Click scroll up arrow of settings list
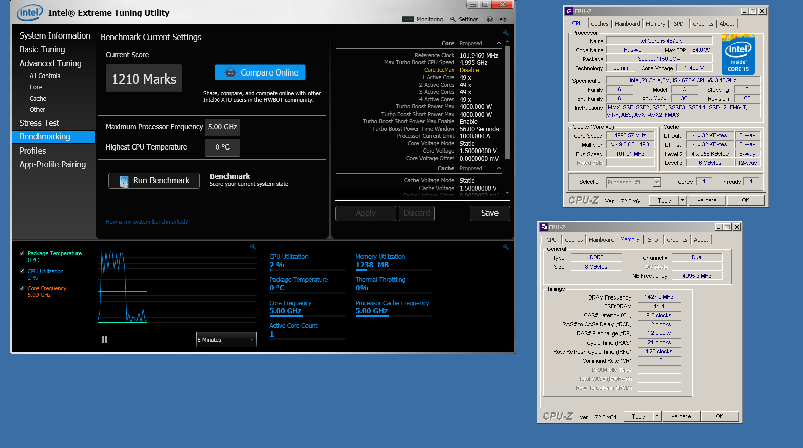The height and width of the screenshot is (448, 803). tap(507, 41)
